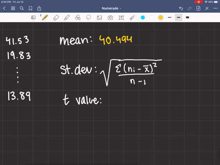Tap the handwritten 'mean:' label
220x165 pixels.
click(76, 41)
